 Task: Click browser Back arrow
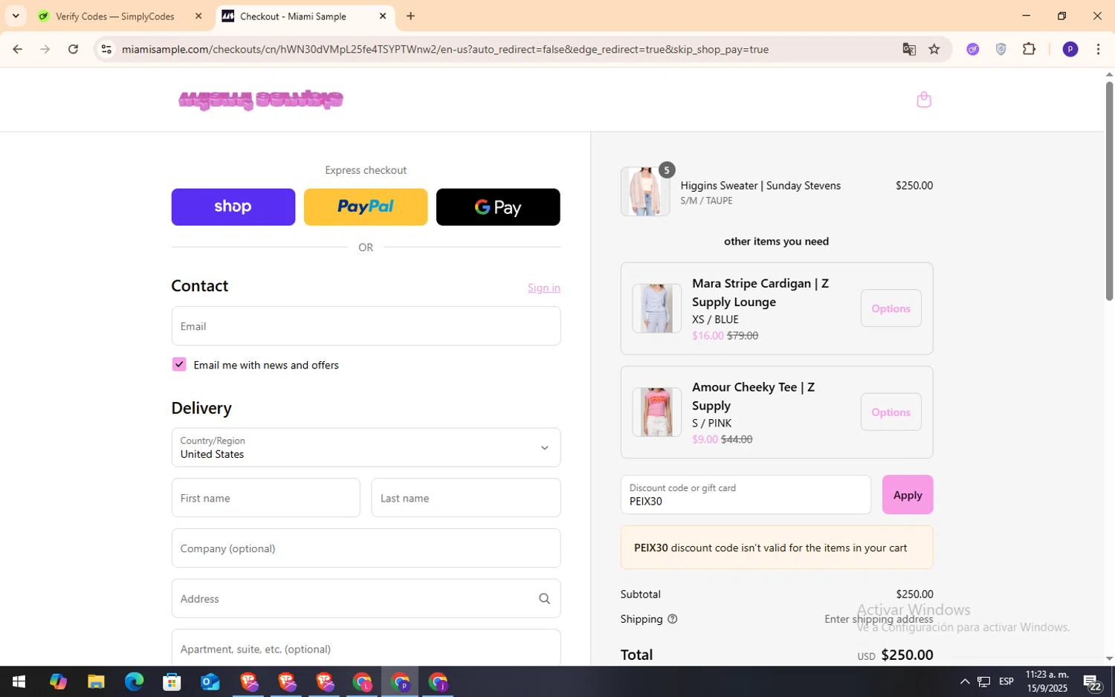[x=17, y=49]
